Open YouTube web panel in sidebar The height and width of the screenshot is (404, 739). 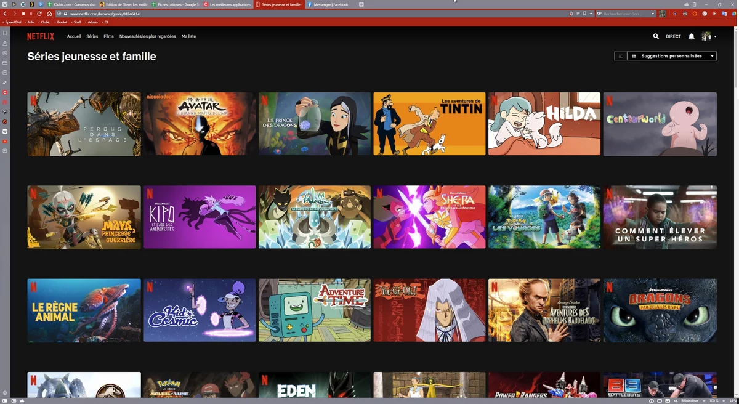pyautogui.click(x=5, y=141)
